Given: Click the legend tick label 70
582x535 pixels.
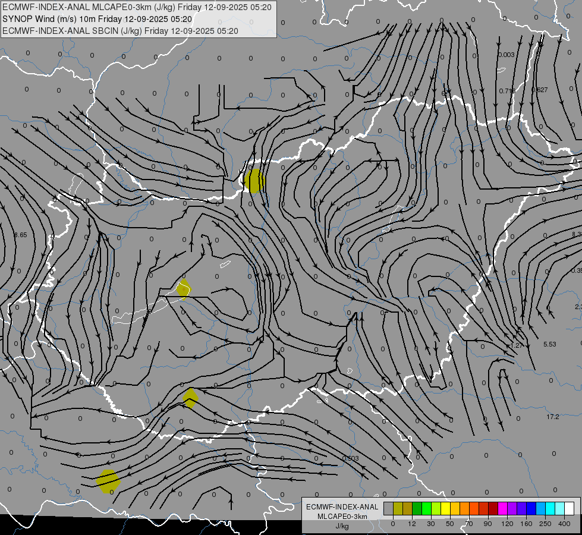Looking at the screenshot, I should 469,524.
